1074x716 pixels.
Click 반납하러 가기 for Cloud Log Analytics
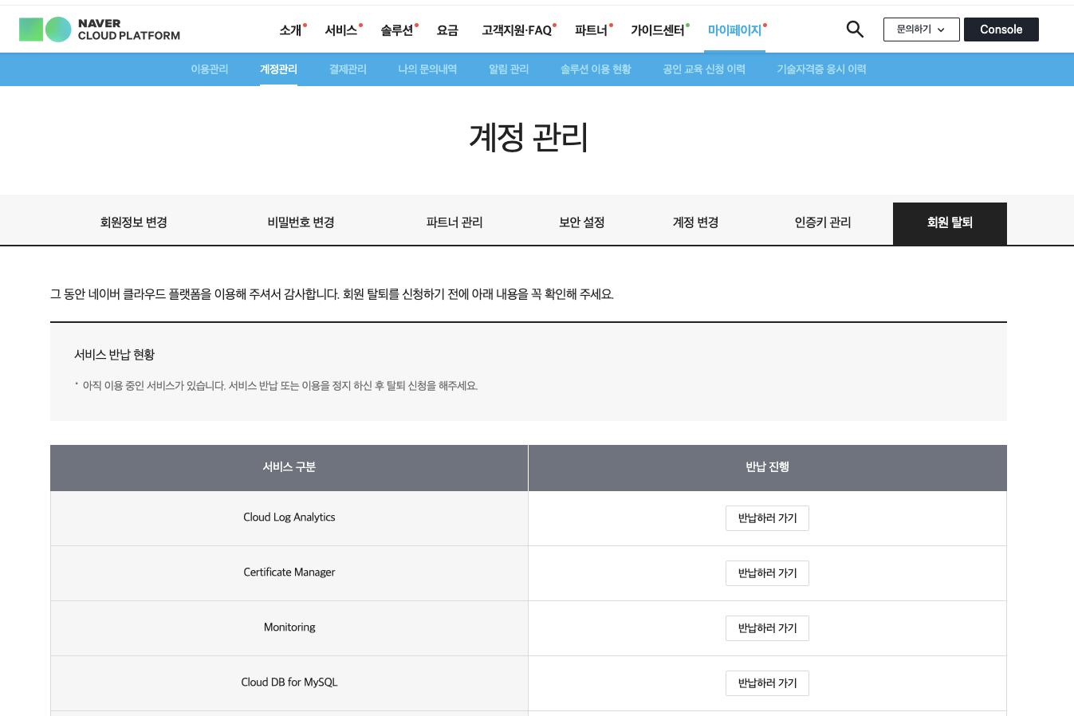coord(767,518)
